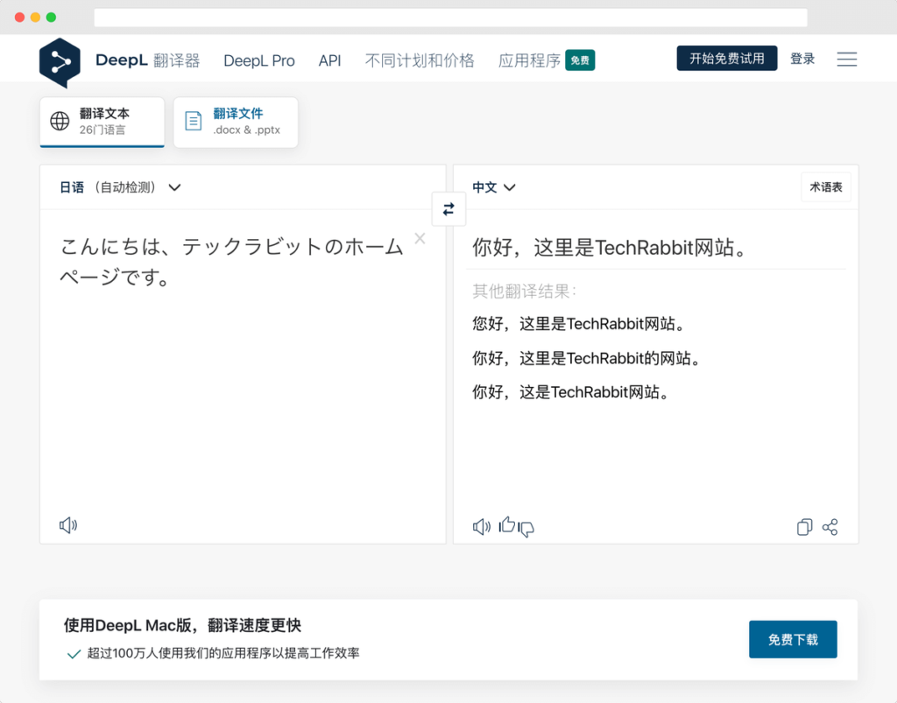The height and width of the screenshot is (703, 897).
Task: Swap source and target languages
Action: (x=448, y=209)
